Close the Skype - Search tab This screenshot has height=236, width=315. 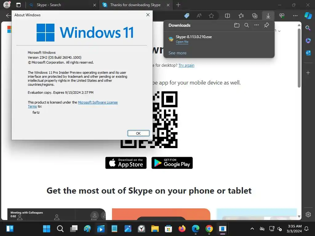pyautogui.click(x=94, y=5)
